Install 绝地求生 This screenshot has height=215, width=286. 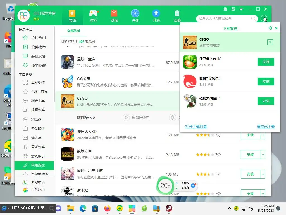click(251, 155)
